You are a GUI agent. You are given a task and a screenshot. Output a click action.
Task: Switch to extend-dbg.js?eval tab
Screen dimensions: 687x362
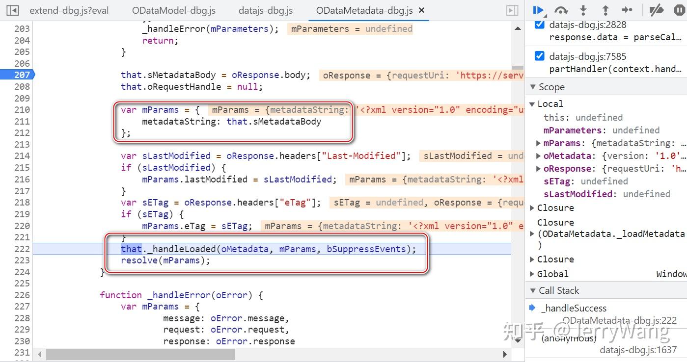(x=69, y=10)
